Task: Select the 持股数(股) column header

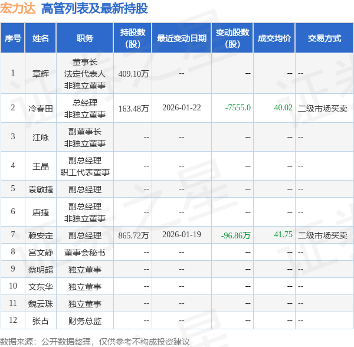Action: [133, 38]
